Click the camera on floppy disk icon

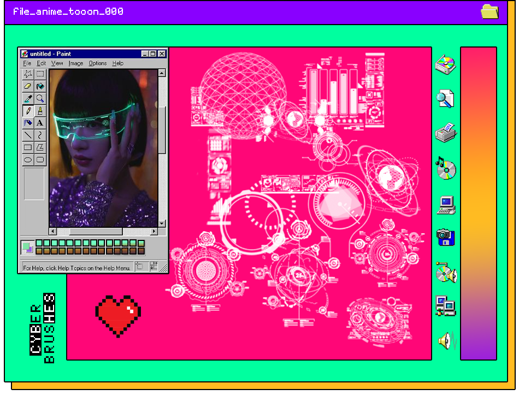click(446, 237)
